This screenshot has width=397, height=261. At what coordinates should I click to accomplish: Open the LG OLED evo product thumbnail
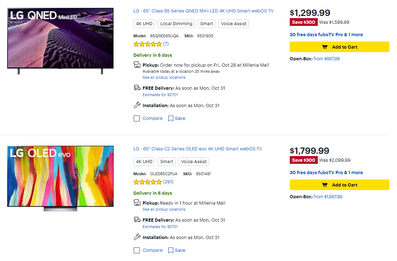coord(60,178)
